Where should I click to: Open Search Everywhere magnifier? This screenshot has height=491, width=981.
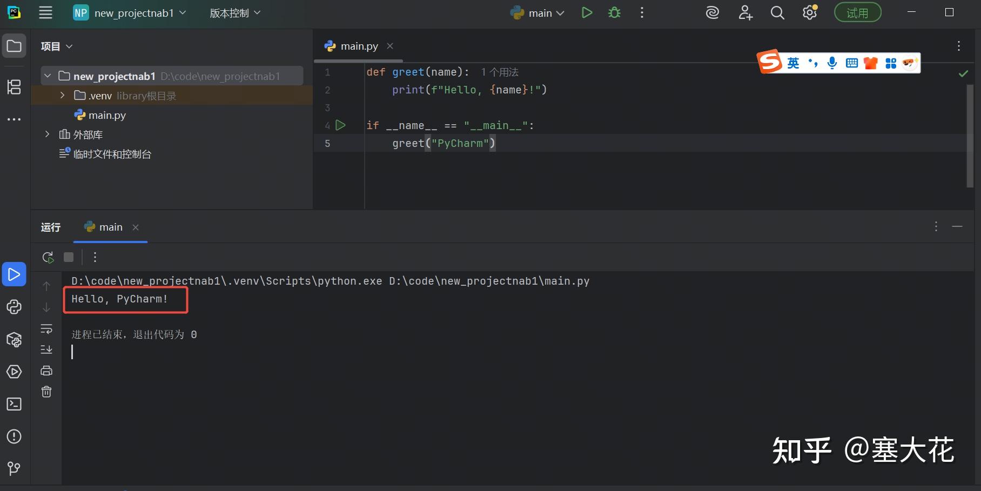click(x=777, y=12)
